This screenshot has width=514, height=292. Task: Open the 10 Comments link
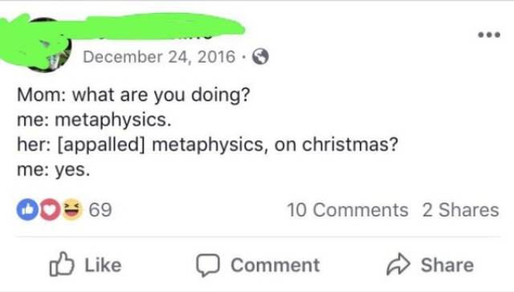[x=348, y=210]
